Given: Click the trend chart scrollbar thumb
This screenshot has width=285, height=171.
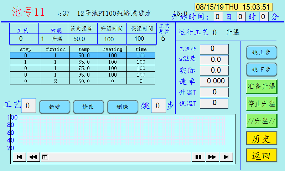Looking at the screenshot, I should 45,157.
